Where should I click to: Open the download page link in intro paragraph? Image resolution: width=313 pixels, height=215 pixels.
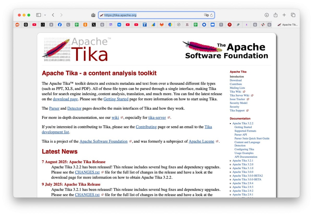(65, 99)
